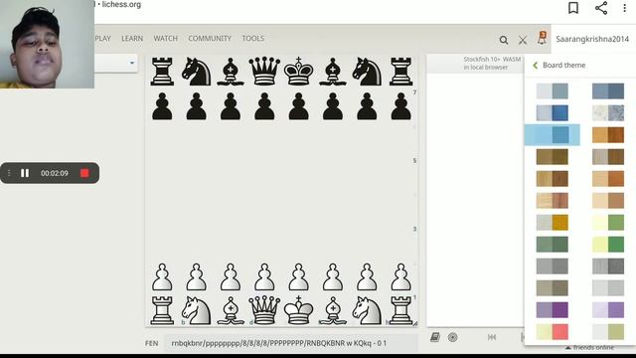Choose the lavender and light purple theme
Viewport: 636px width, 358px height.
(x=608, y=310)
